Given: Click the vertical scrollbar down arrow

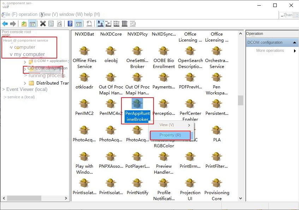Looking at the screenshot, I should 241,199.
